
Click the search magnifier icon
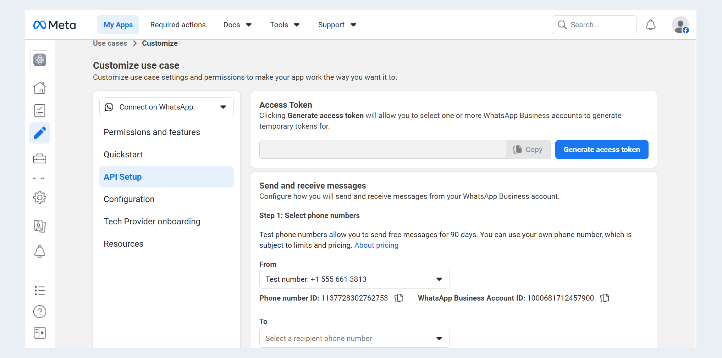tap(562, 25)
